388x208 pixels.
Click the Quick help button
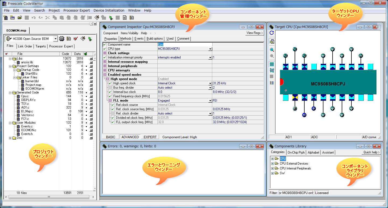371,152
